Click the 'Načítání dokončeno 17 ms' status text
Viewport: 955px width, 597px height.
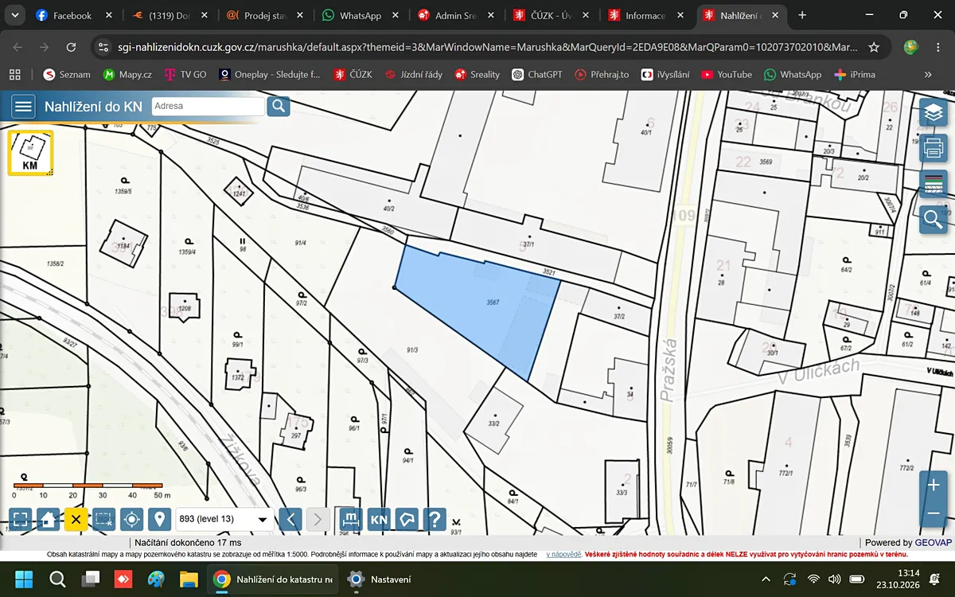[x=188, y=542]
